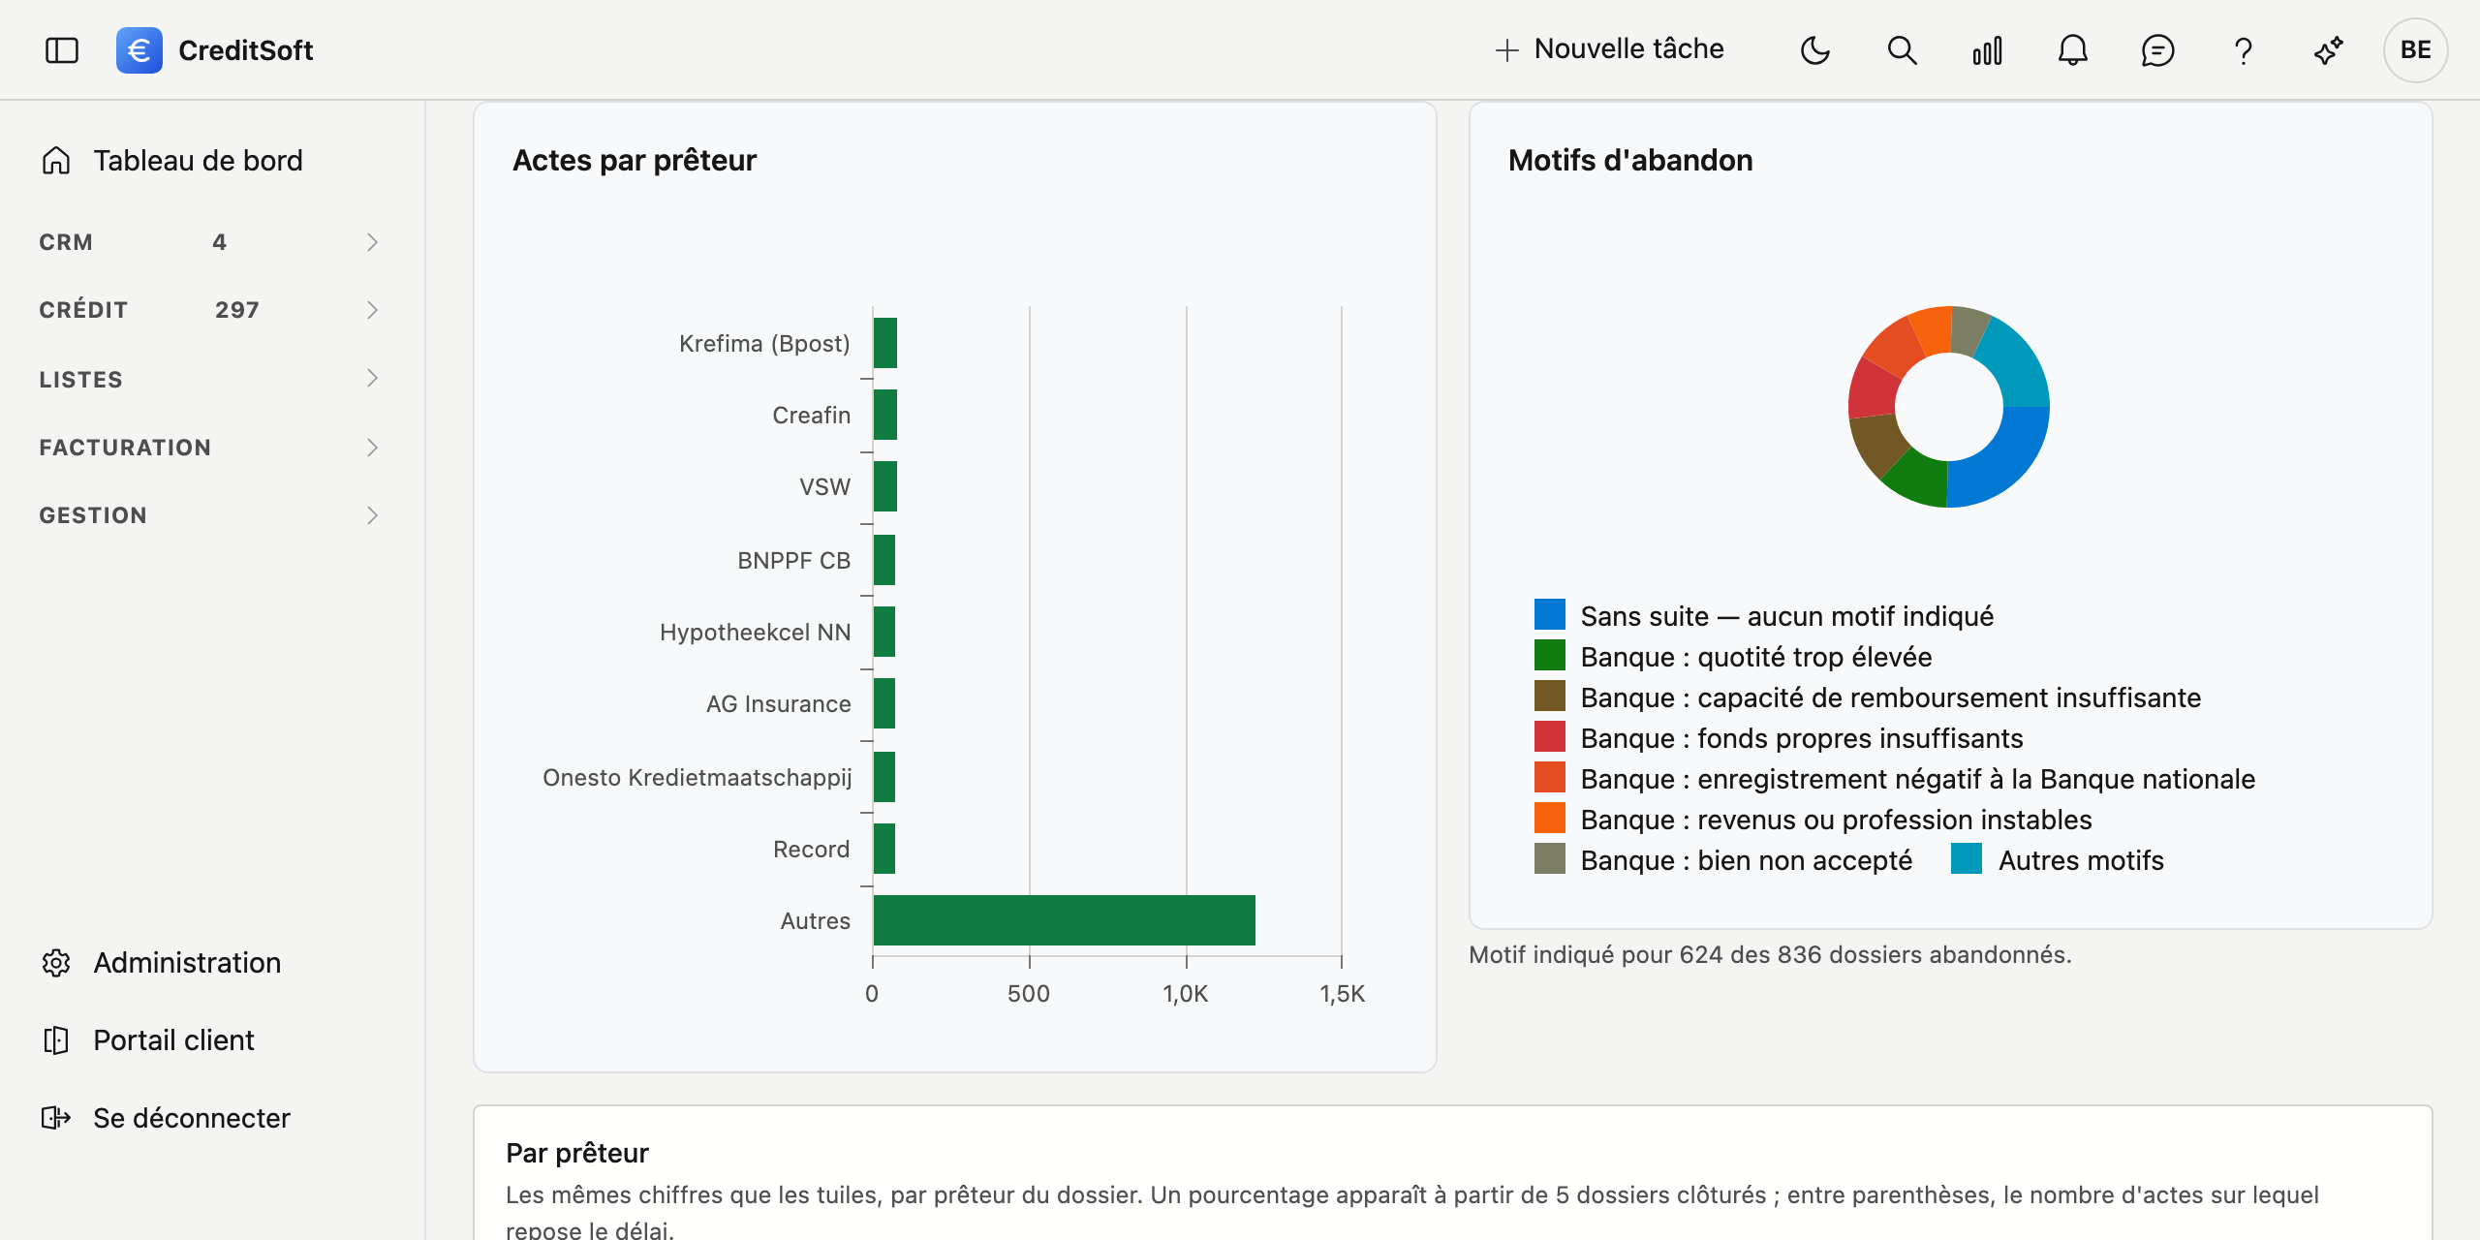The width and height of the screenshot is (2480, 1240).
Task: Click the Autres bar in lender chart
Action: pyautogui.click(x=1064, y=920)
